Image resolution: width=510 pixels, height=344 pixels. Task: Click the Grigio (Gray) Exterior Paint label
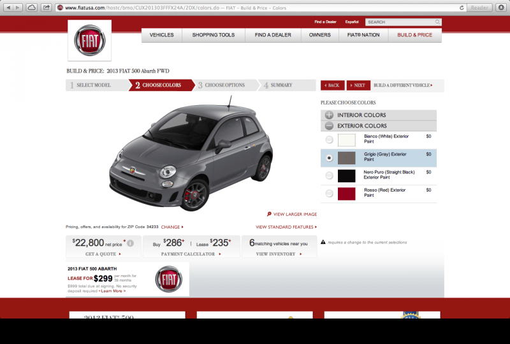pos(385,157)
